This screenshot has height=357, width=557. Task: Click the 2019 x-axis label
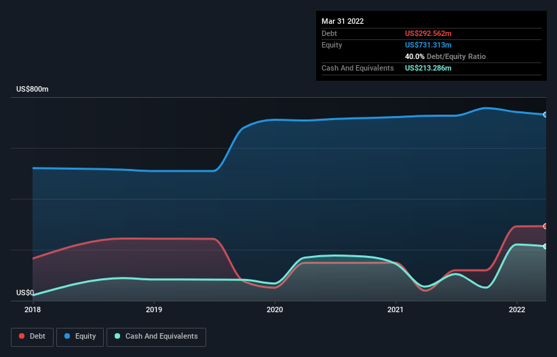(x=154, y=309)
